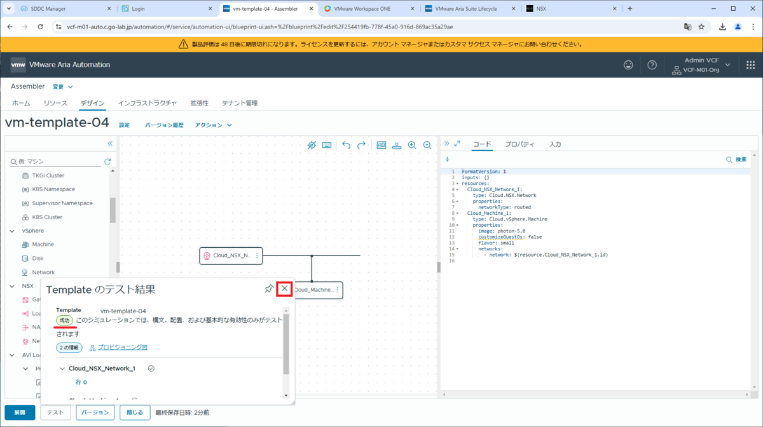Screen dimensions: 763x427
Task: Open Cloud_NSX_N... node actions menu
Action: click(257, 255)
